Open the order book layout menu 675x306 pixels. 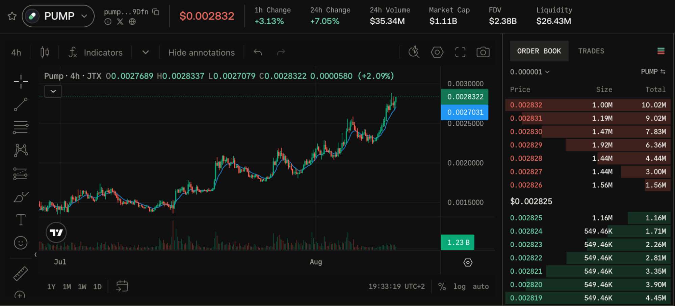(661, 51)
